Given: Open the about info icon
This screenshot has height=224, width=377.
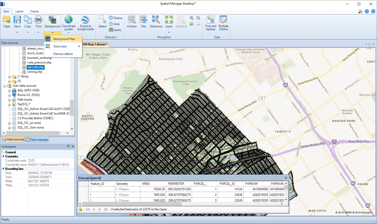Looking at the screenshot, I should coord(373,11).
